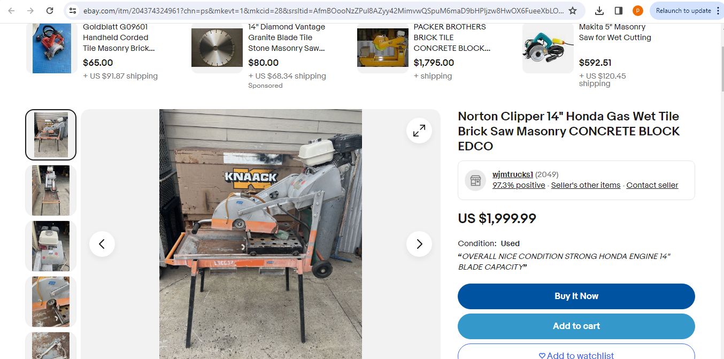The image size is (724, 359).
Task: Bookmark this page with the star icon
Action: click(573, 11)
